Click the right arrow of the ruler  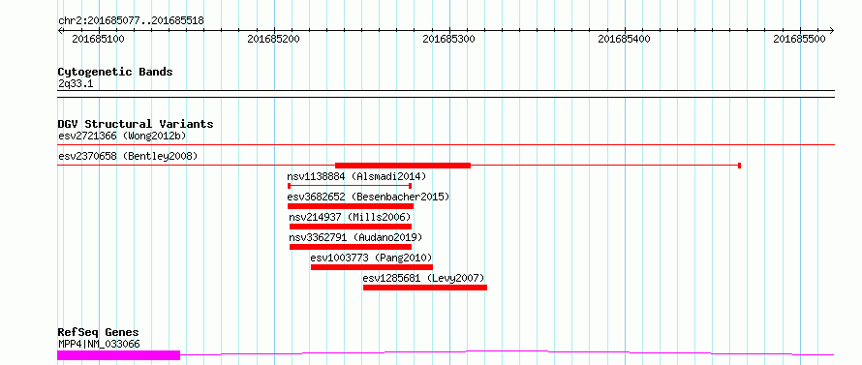pyautogui.click(x=831, y=30)
